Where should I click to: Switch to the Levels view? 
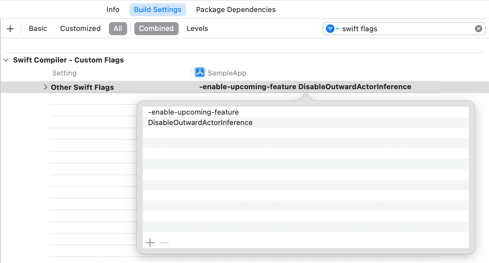[x=197, y=28]
